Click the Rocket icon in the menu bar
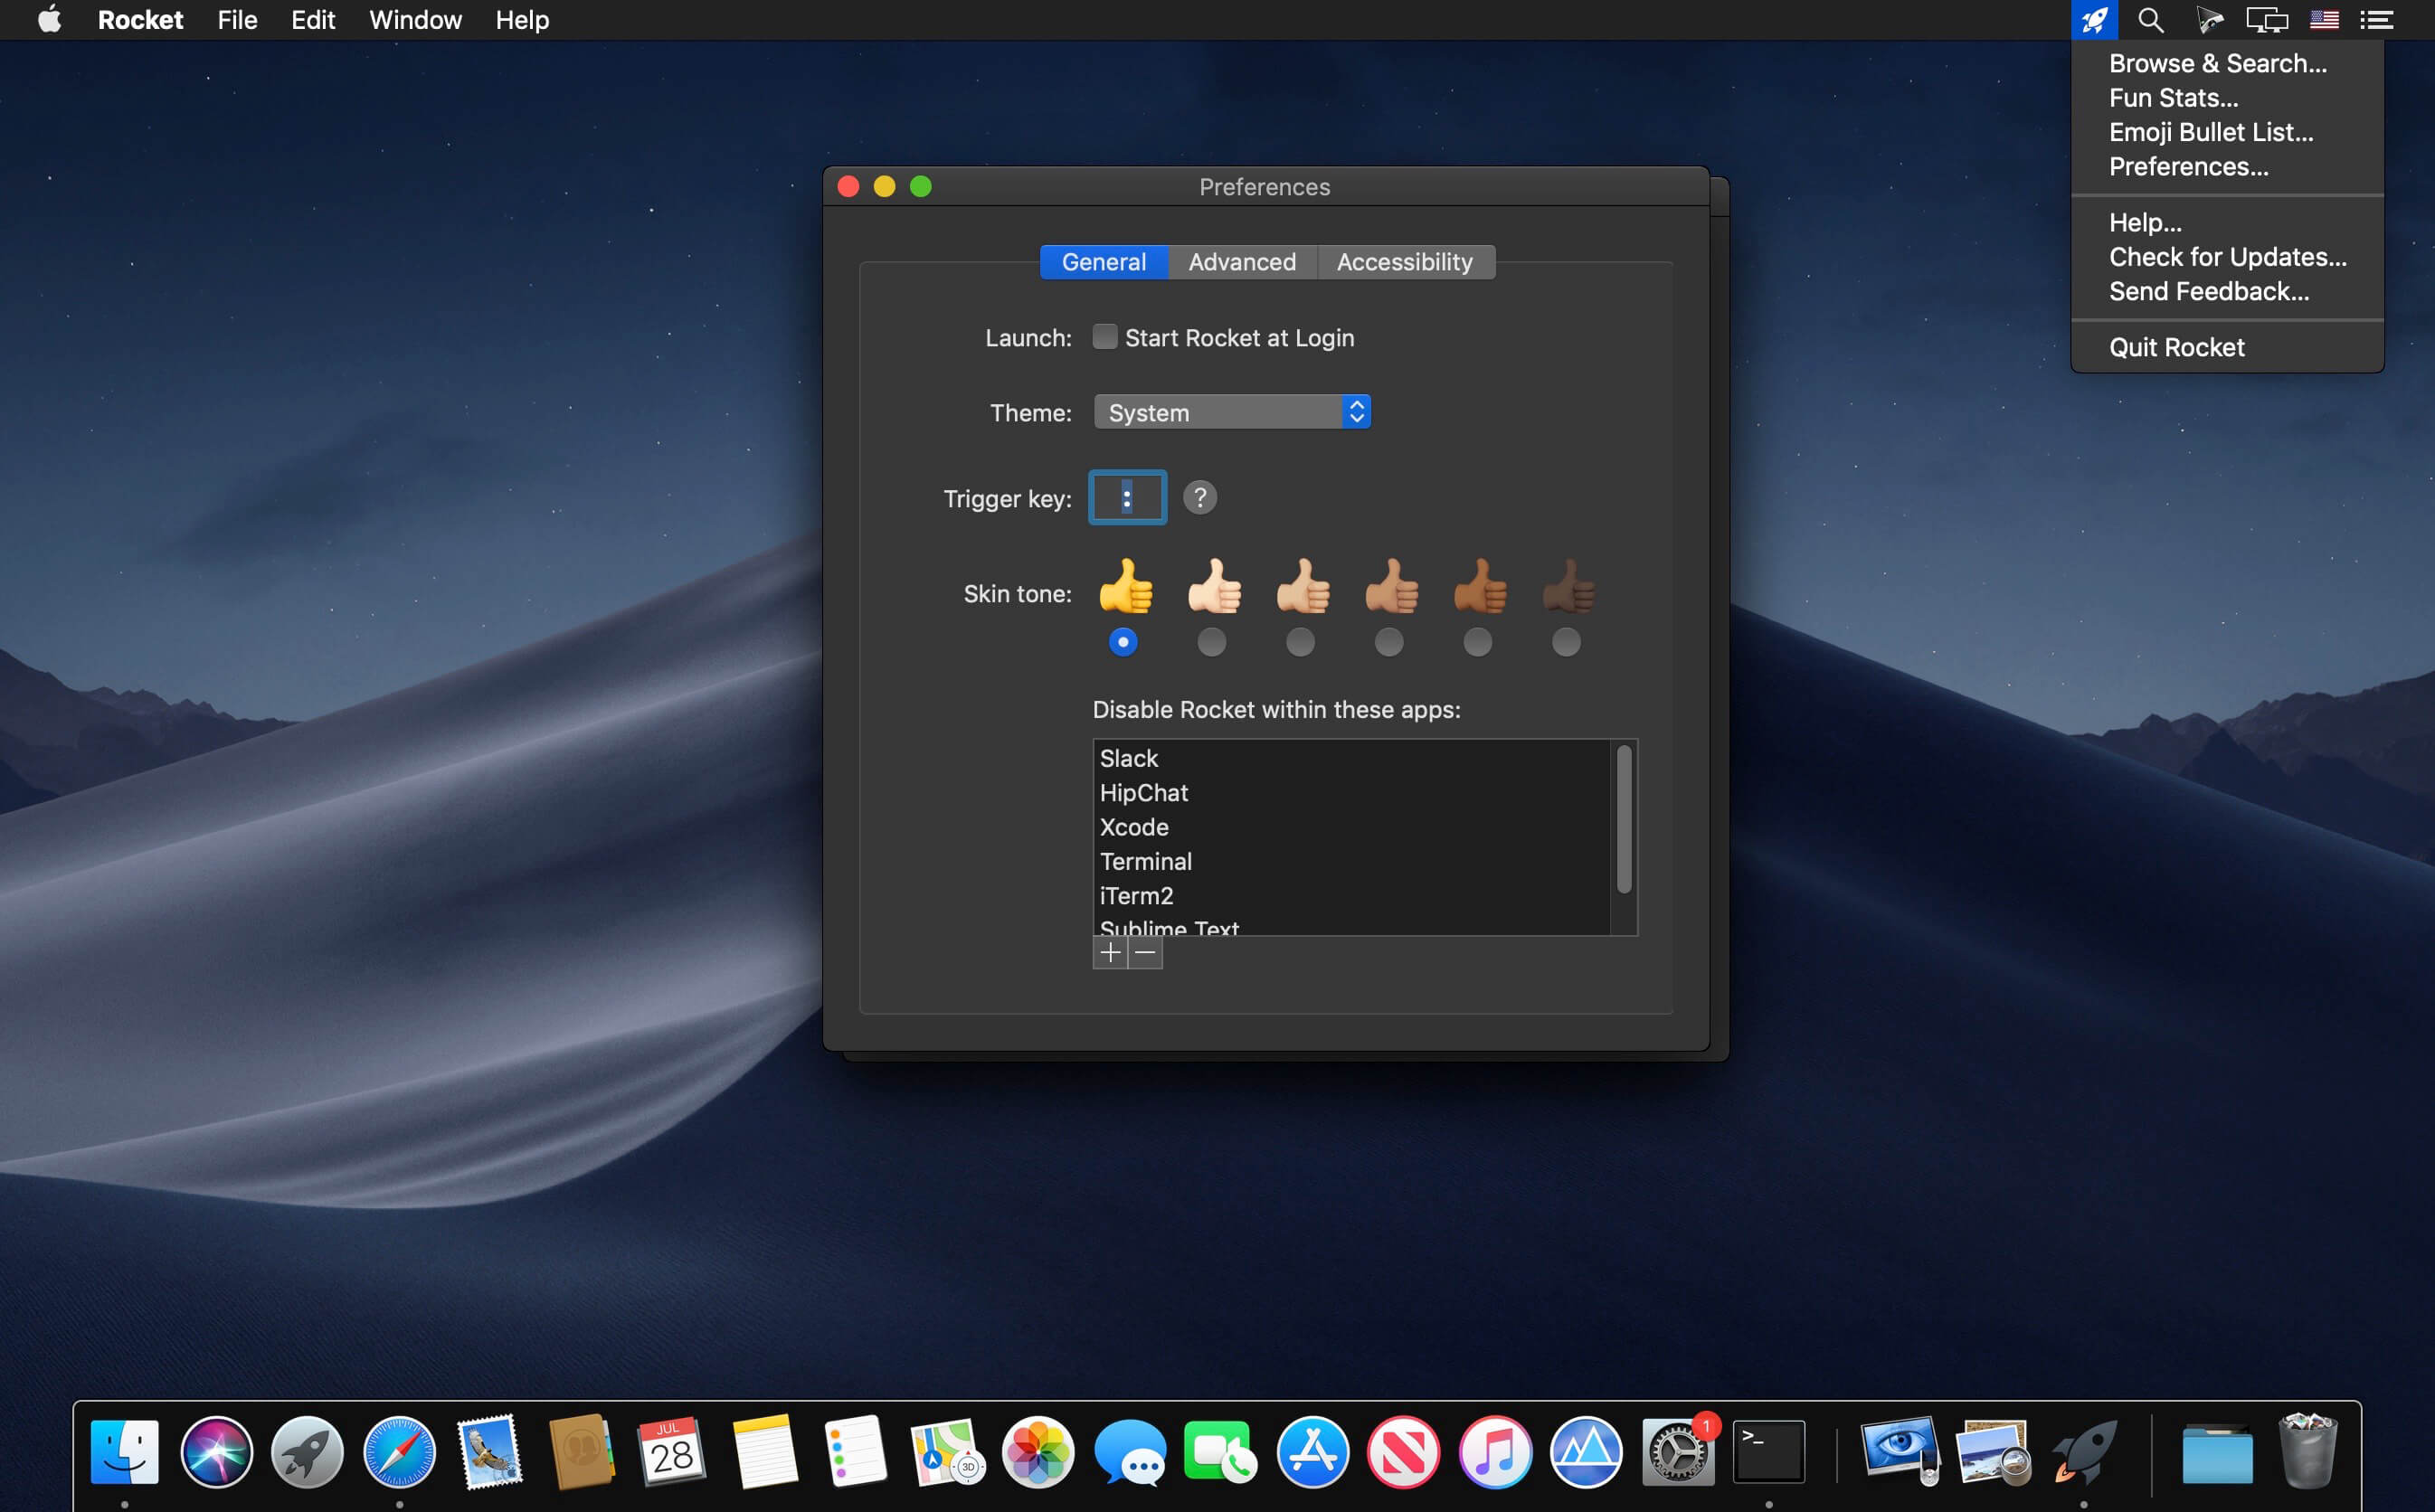 click(x=2094, y=20)
